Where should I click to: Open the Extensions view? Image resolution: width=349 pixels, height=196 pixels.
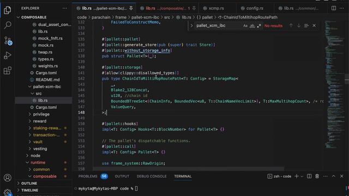[x=7, y=71]
